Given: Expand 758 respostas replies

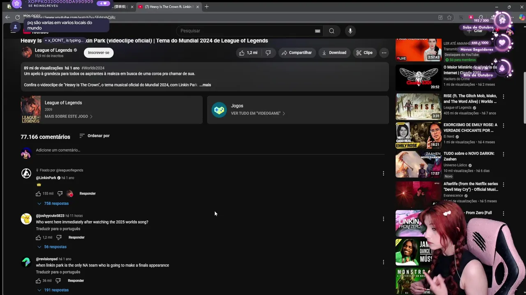Looking at the screenshot, I should pos(53,204).
